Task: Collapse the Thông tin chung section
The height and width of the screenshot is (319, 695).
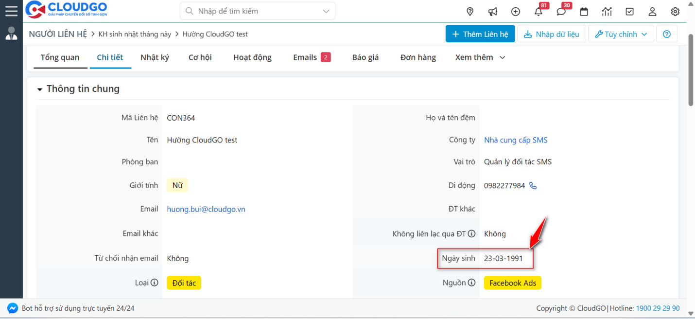Action: point(39,89)
